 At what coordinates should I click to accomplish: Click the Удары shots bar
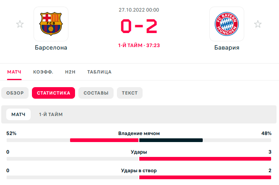click(139, 159)
